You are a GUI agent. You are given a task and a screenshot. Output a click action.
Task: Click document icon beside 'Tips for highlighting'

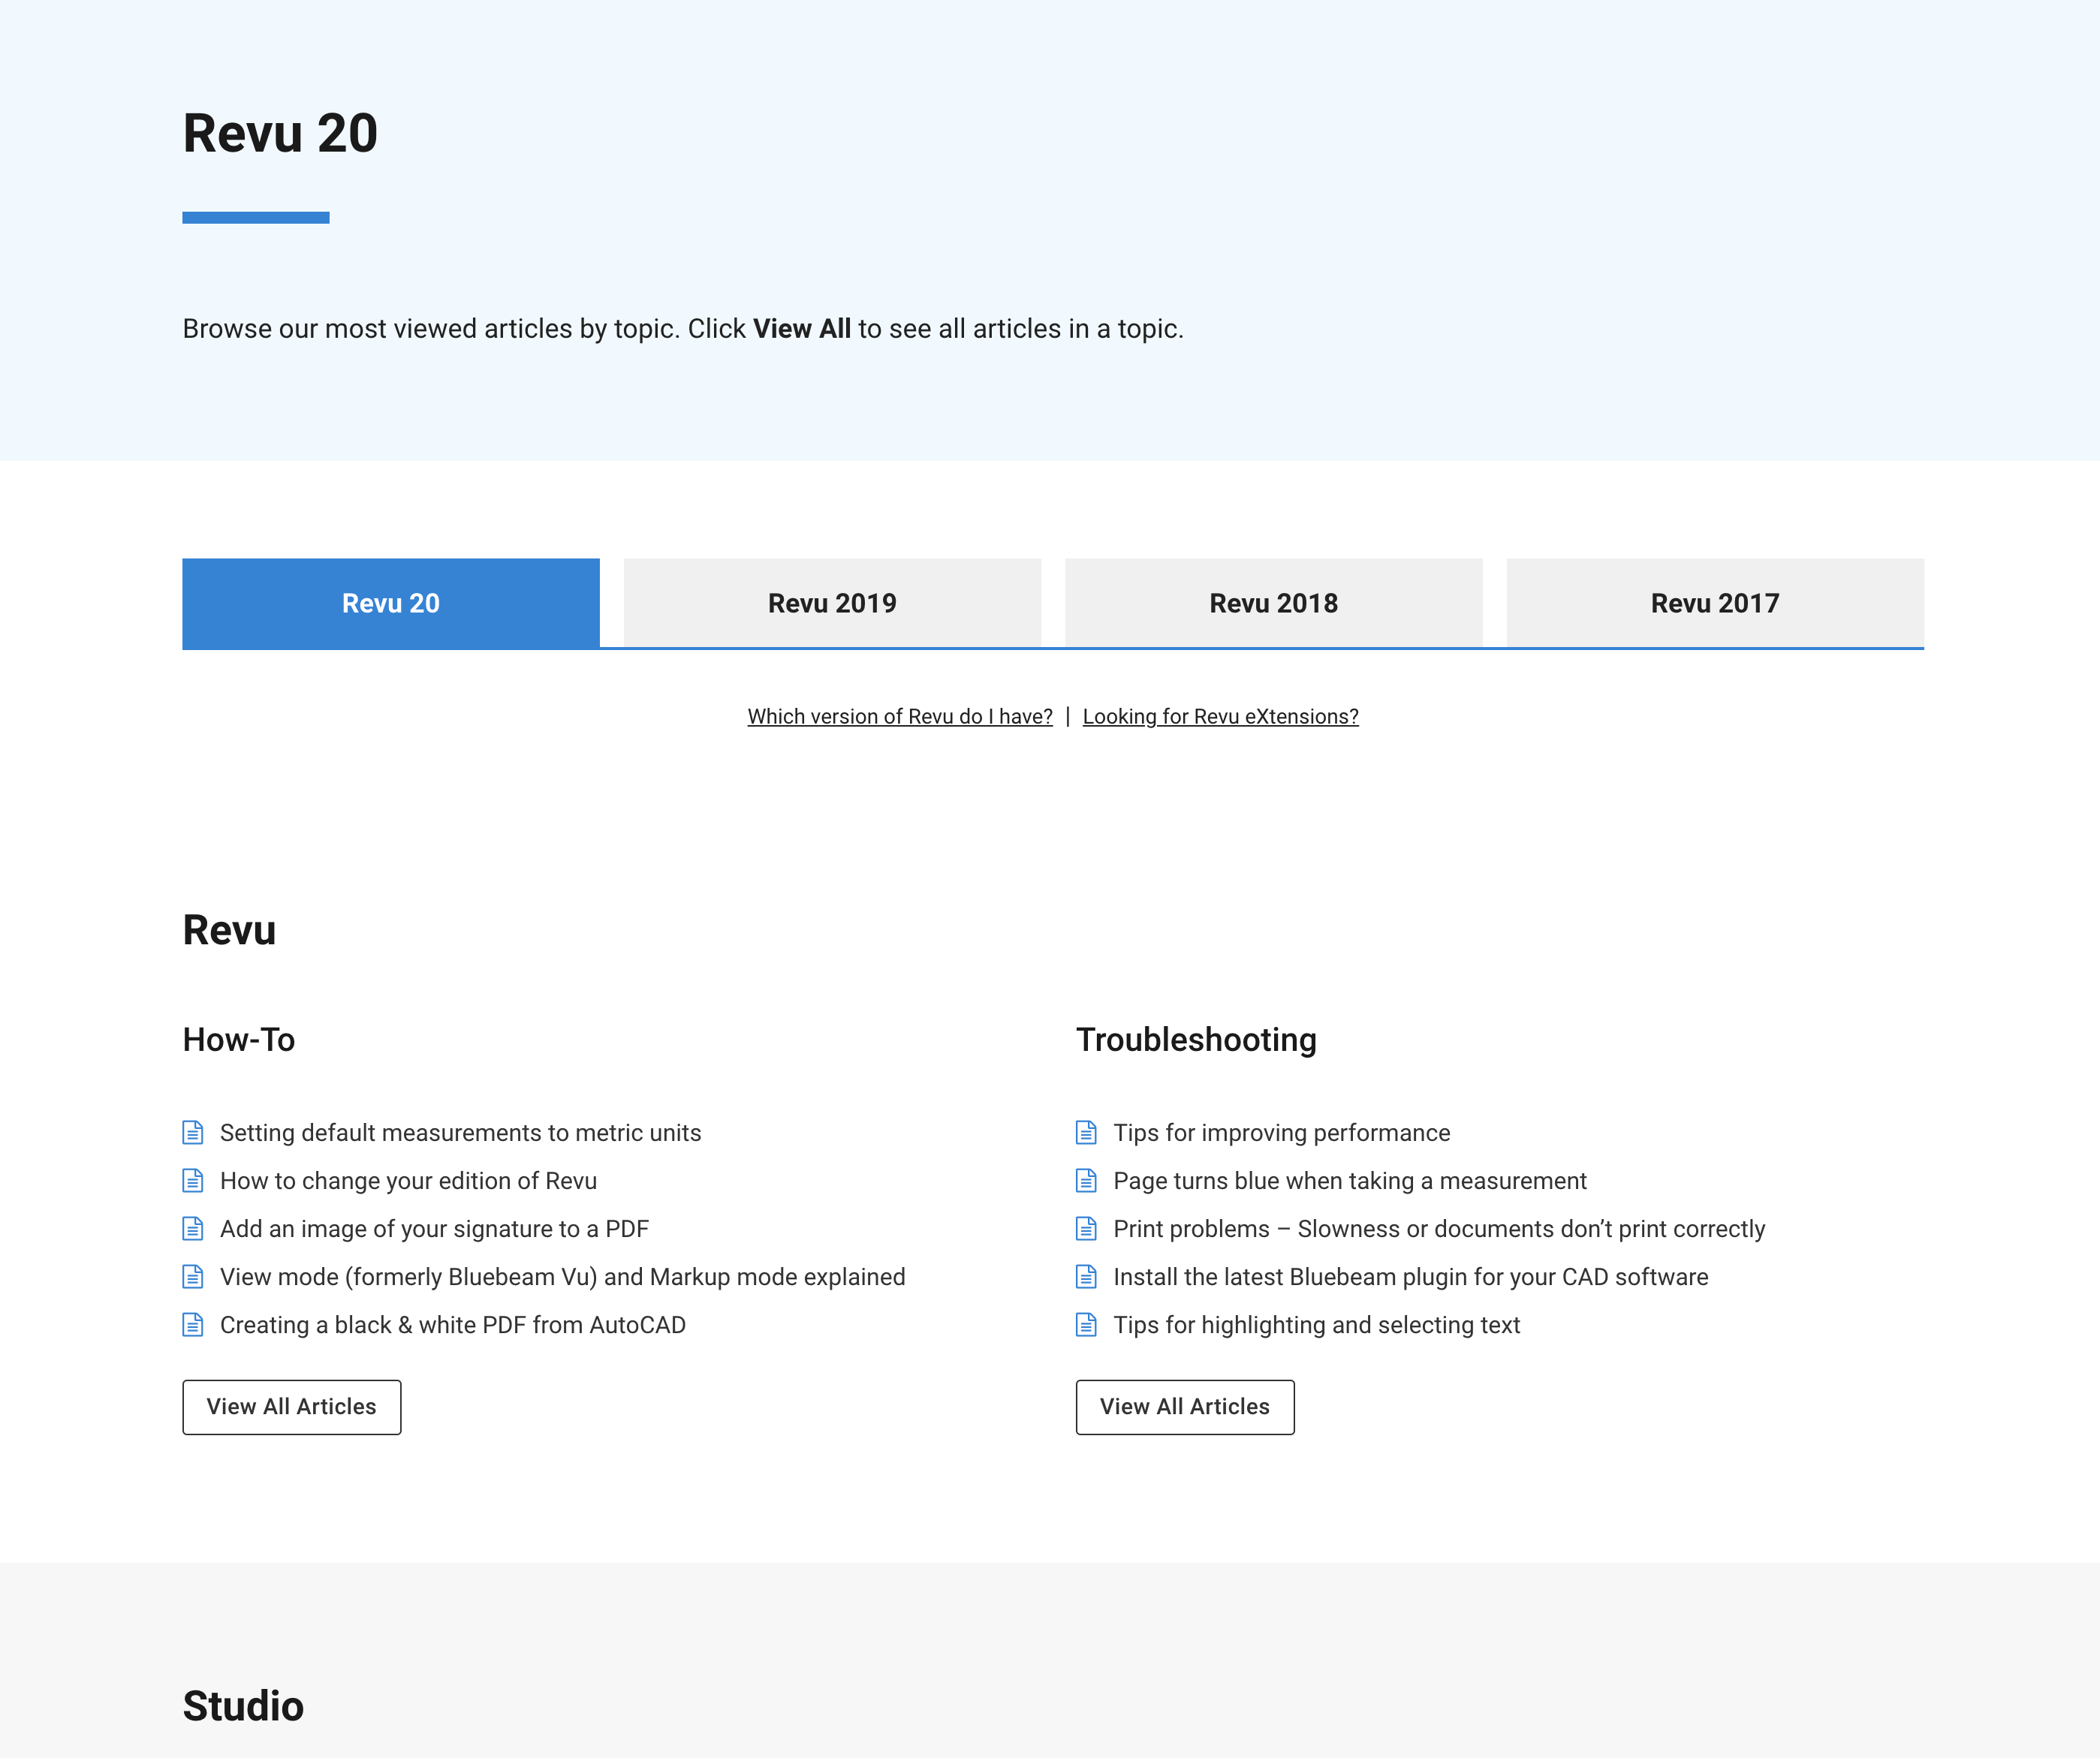pos(1086,1324)
